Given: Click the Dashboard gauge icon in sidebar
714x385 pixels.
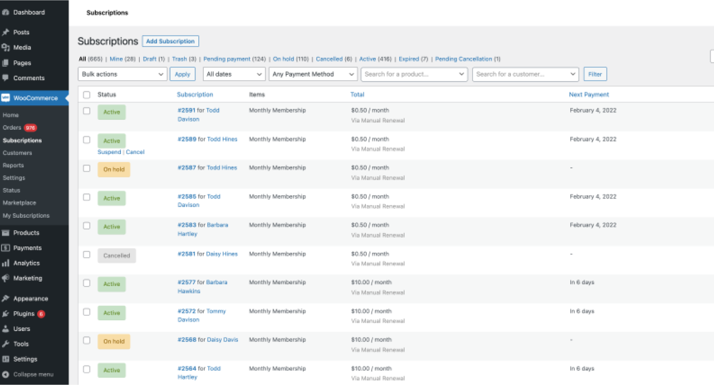Looking at the screenshot, I should pos(5,12).
